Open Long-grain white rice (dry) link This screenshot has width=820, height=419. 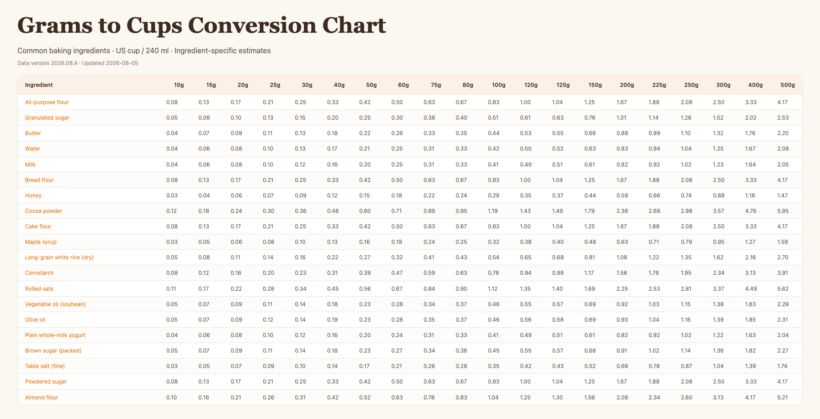click(59, 257)
